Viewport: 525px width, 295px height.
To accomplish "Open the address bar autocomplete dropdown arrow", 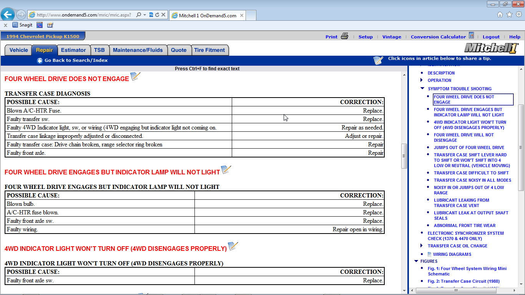I will tap(145, 15).
